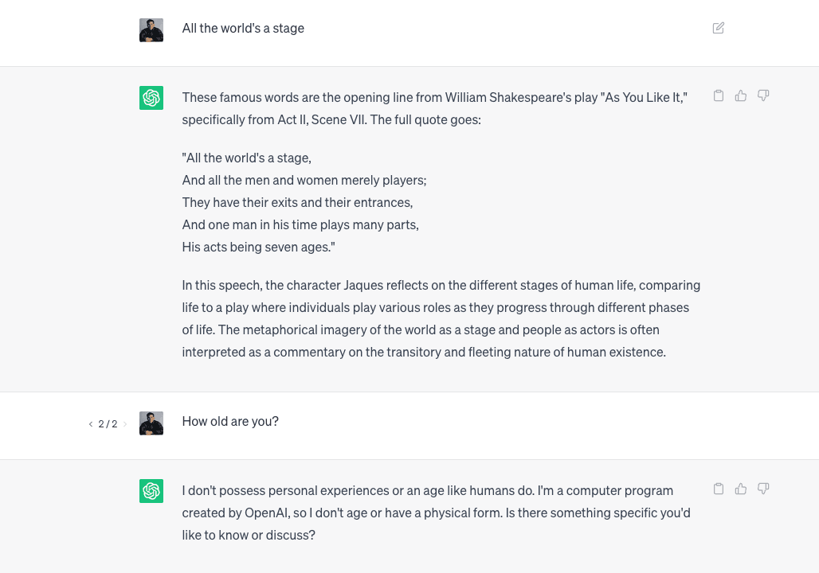Copy the "I don't possess personal experiences" response
The image size is (819, 573).
pos(719,489)
